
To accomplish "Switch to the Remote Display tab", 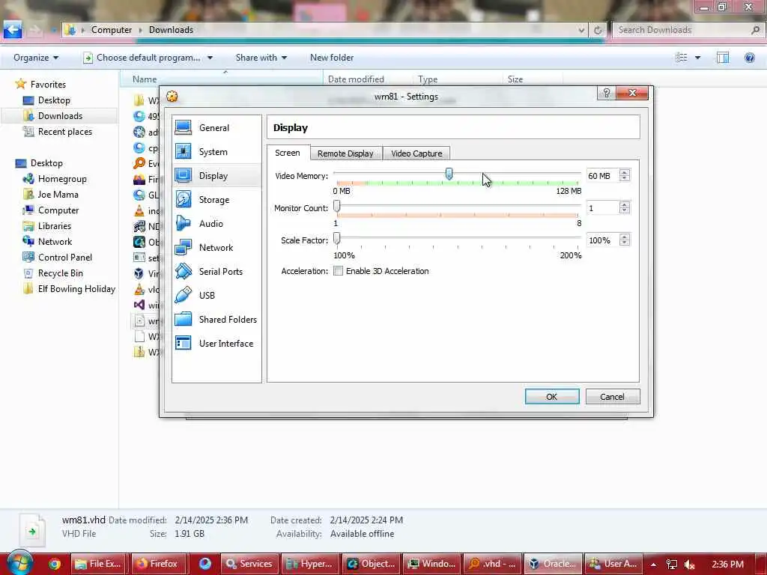I will [x=345, y=153].
